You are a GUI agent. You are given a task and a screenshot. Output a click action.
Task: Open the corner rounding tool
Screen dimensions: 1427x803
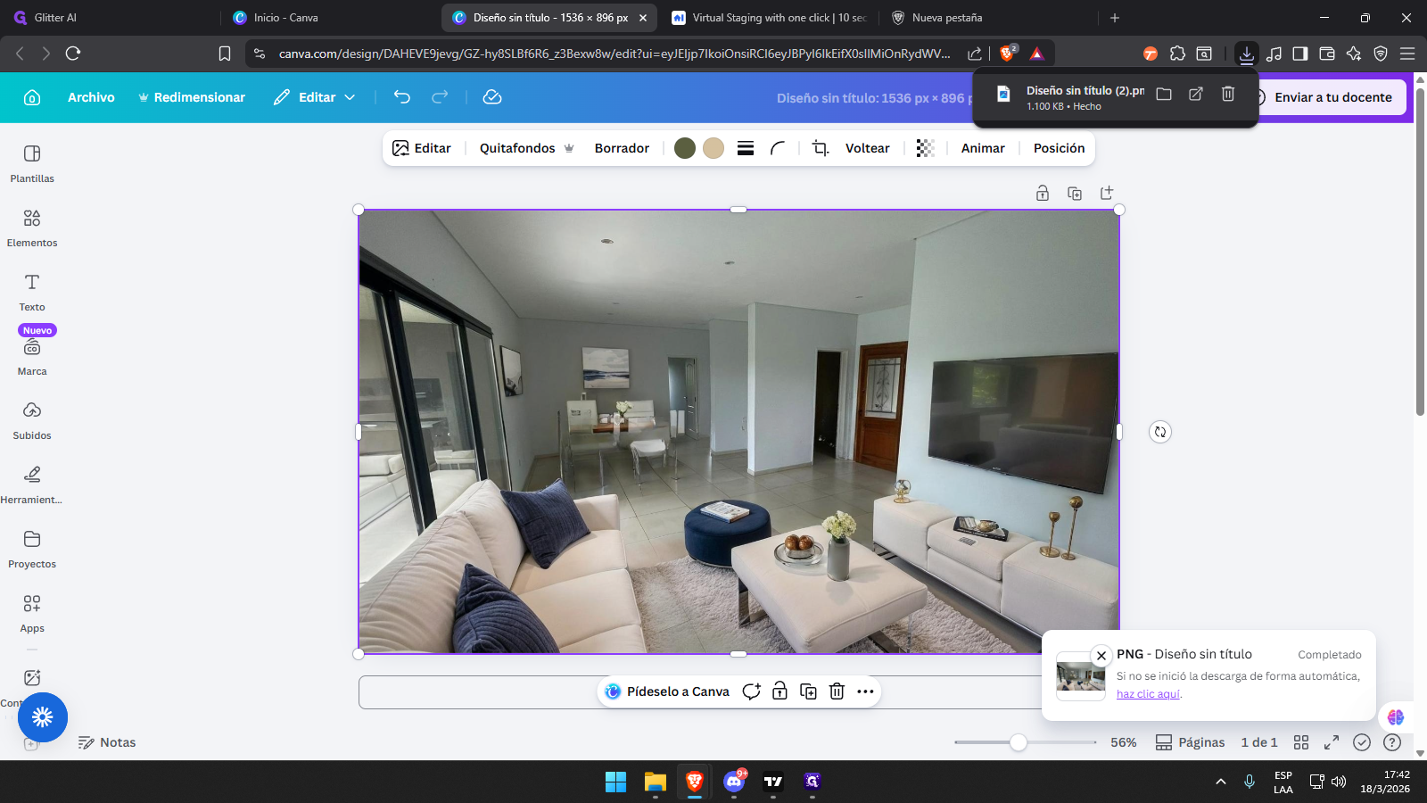point(778,148)
